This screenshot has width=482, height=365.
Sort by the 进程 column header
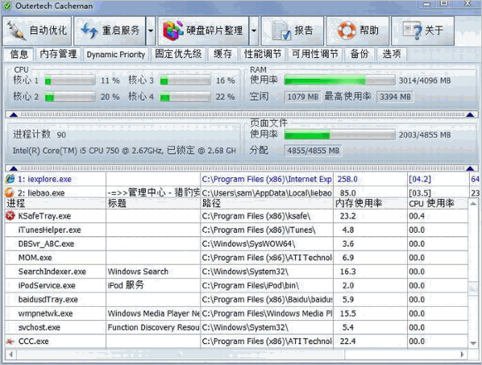(56, 203)
